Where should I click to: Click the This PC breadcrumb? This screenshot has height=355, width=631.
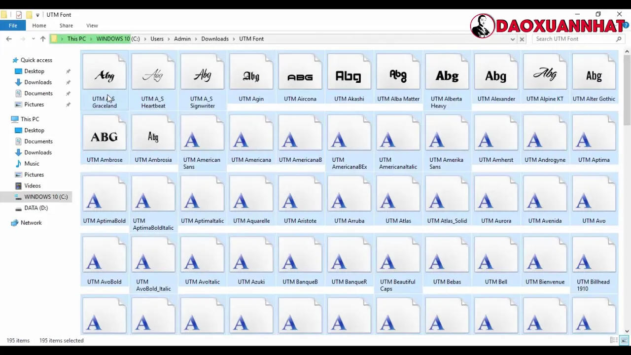pyautogui.click(x=76, y=39)
